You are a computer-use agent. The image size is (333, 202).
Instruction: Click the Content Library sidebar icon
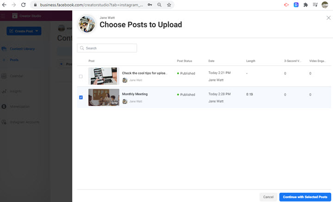pyautogui.click(x=4, y=49)
